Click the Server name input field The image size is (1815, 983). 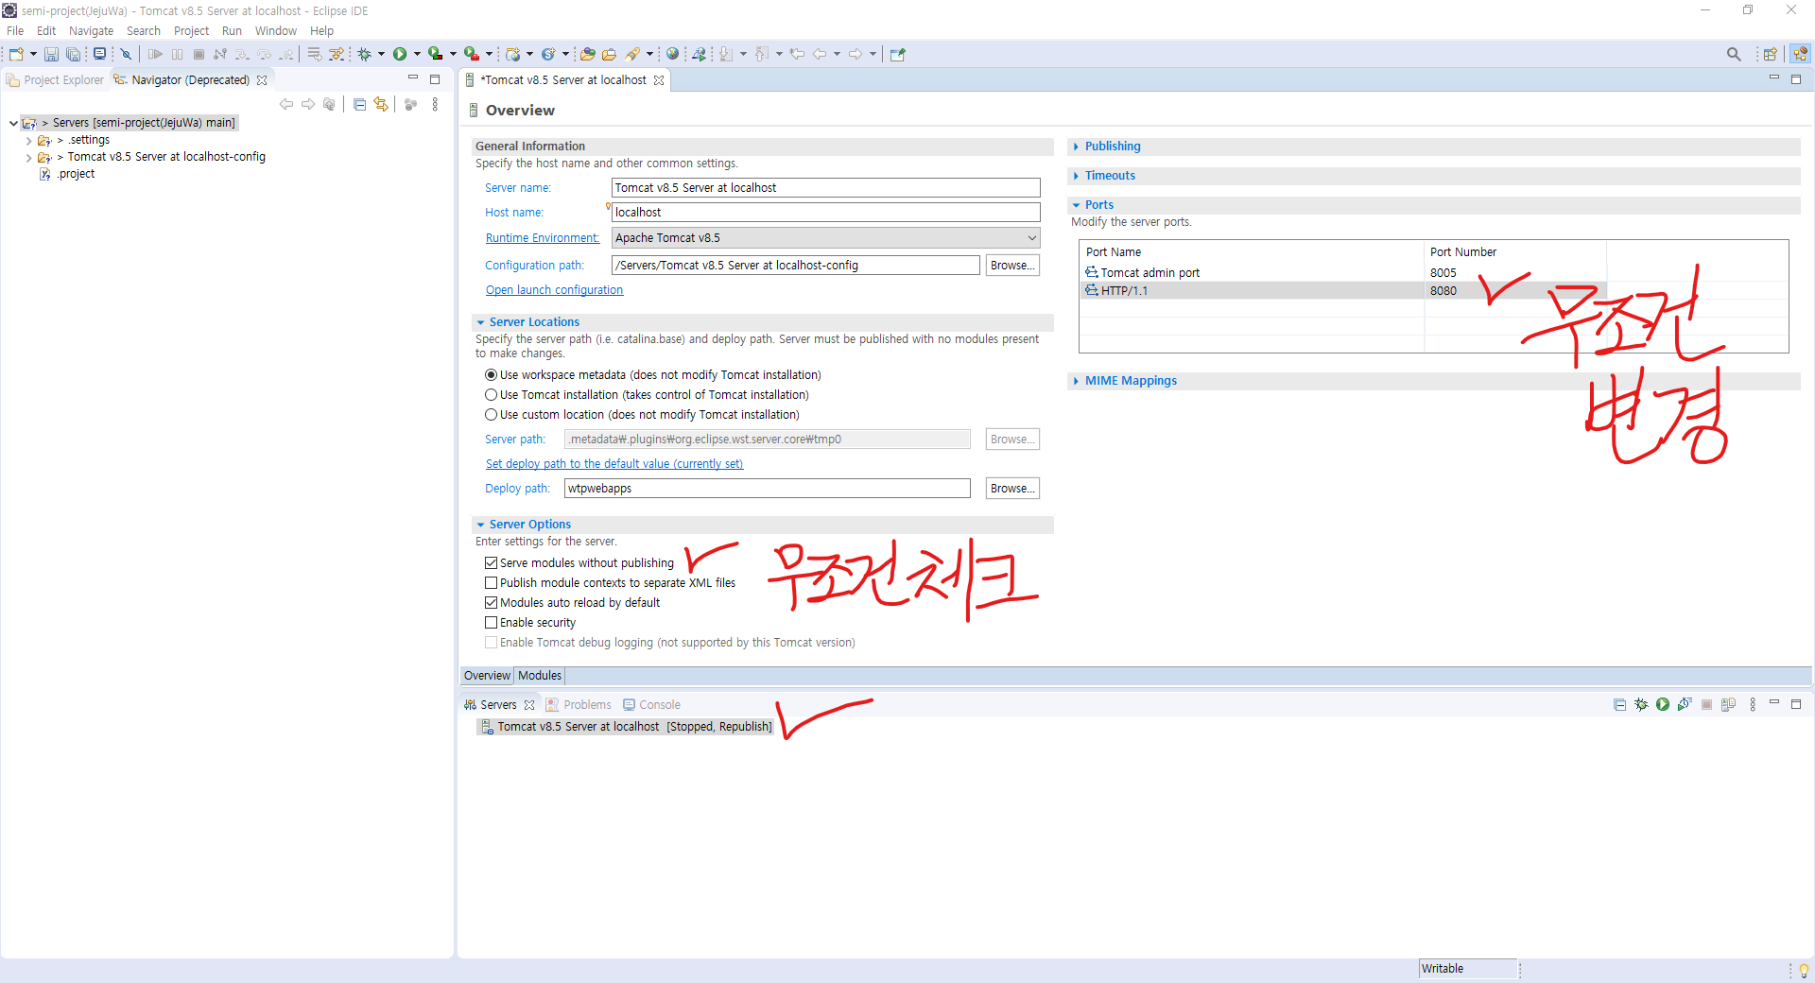click(825, 188)
